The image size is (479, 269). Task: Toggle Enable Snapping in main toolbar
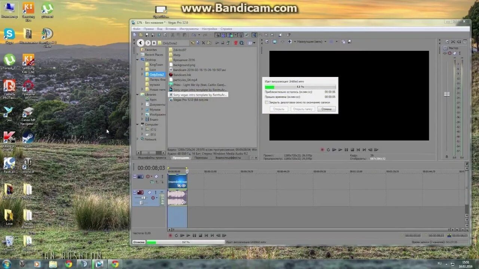tap(217, 35)
